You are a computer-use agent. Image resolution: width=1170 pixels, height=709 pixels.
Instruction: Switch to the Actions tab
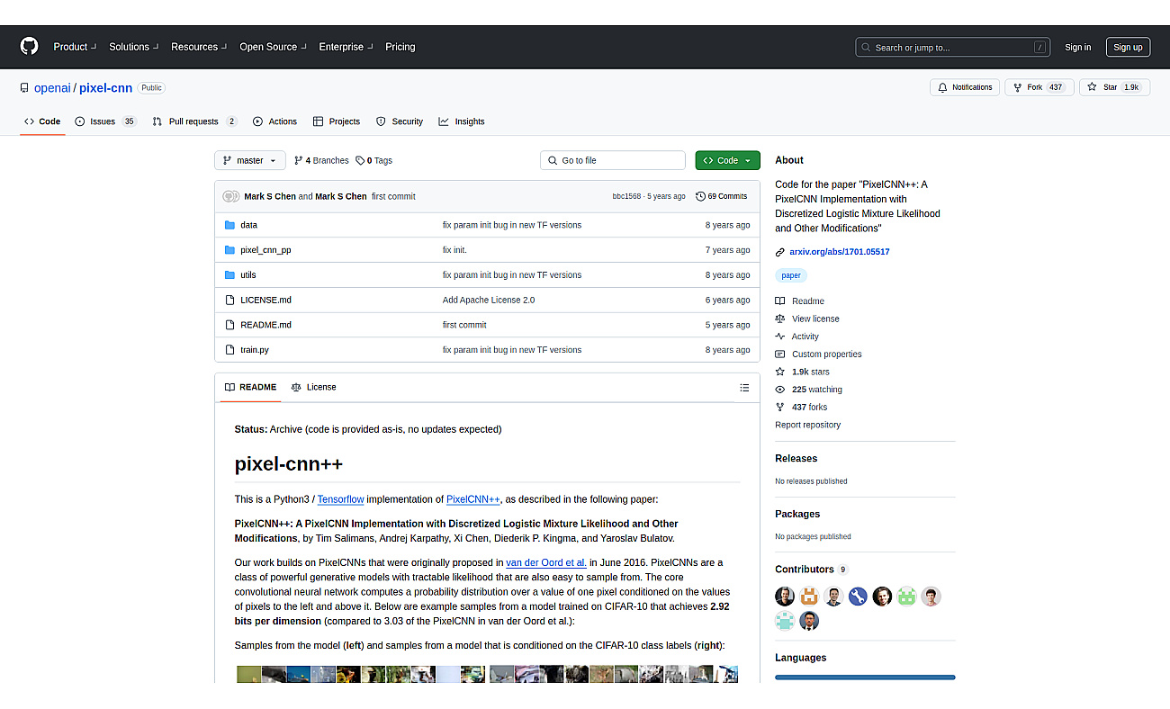[274, 121]
